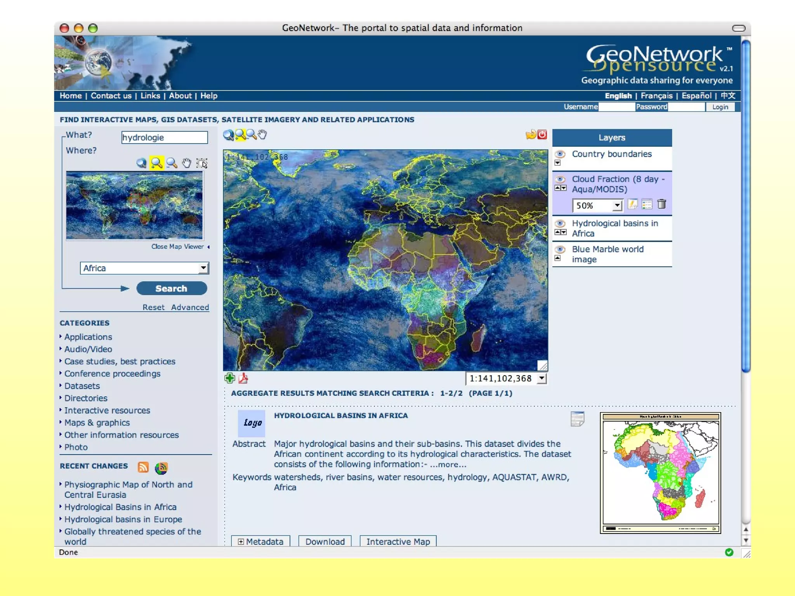
Task: Click the Interactive Map button
Action: [x=398, y=541]
